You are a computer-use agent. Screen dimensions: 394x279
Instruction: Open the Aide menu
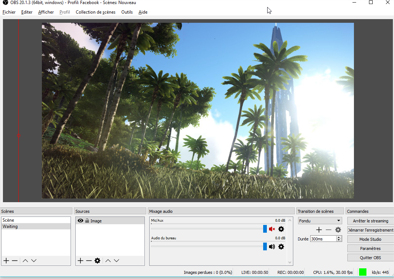point(143,12)
